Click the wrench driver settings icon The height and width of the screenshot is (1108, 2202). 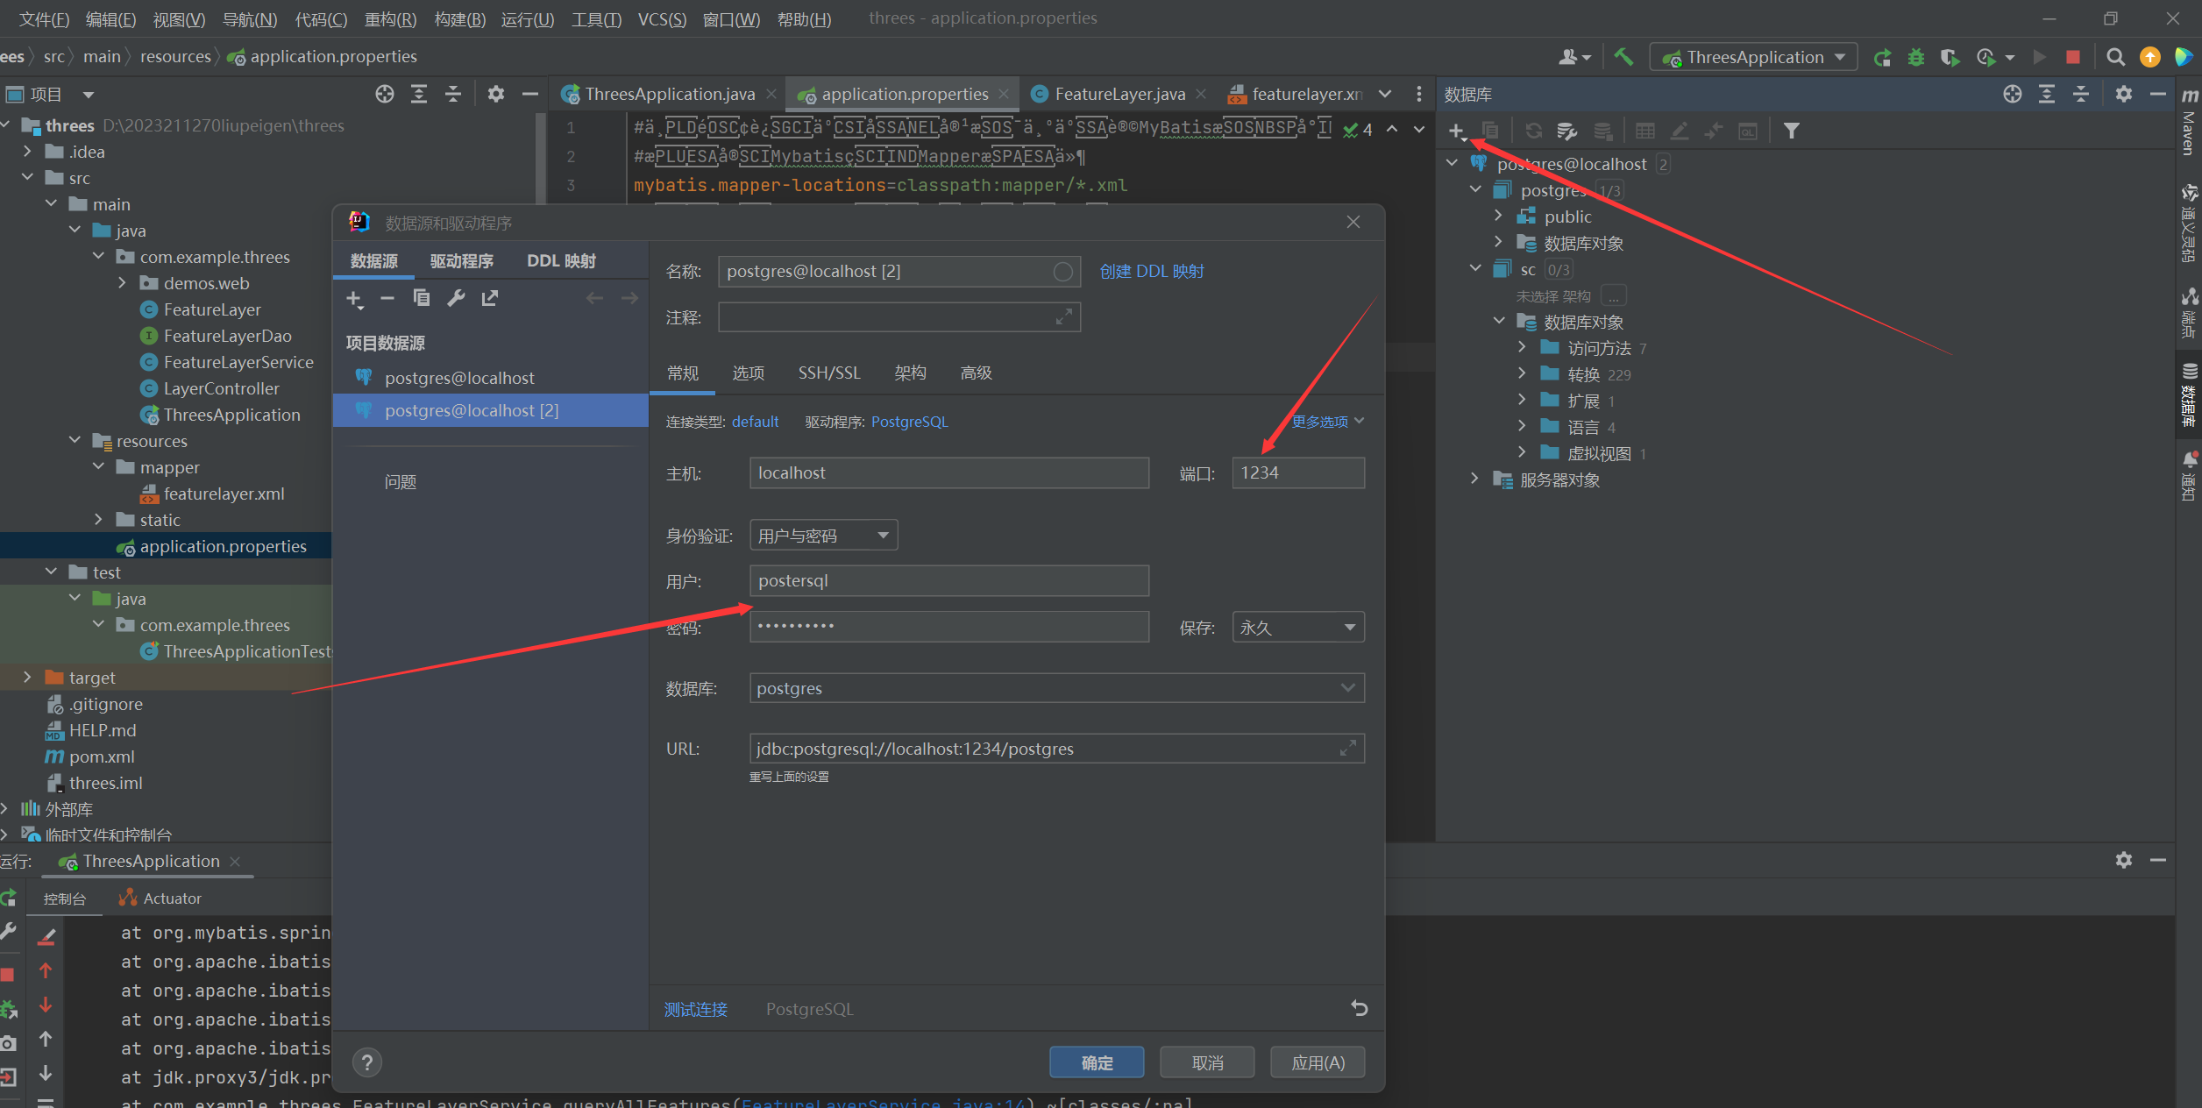(456, 299)
